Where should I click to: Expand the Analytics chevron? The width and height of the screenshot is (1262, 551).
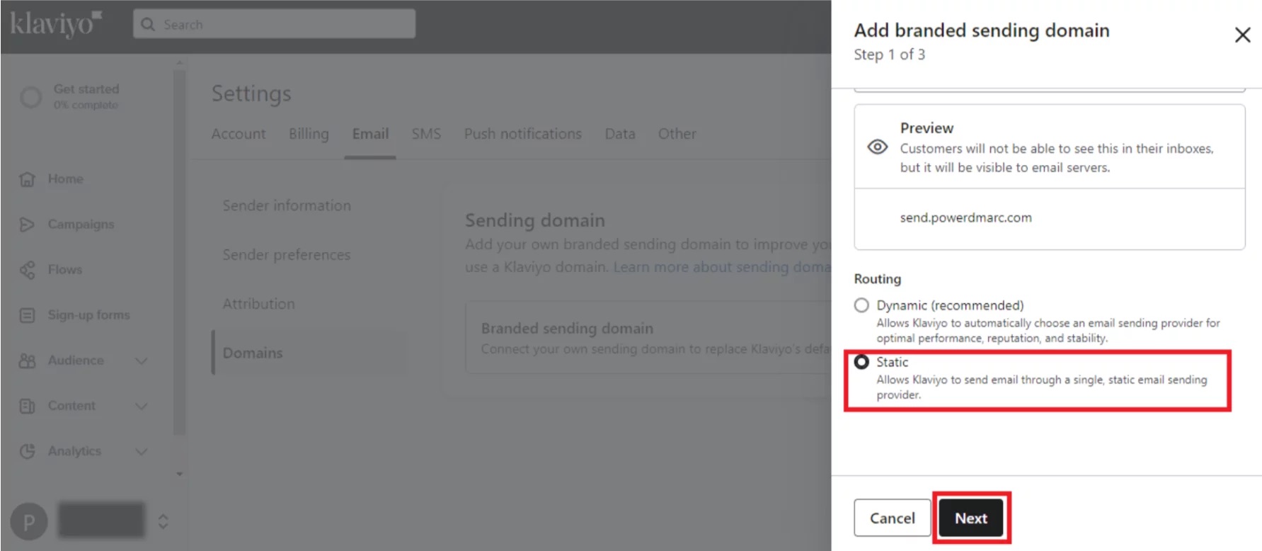142,451
